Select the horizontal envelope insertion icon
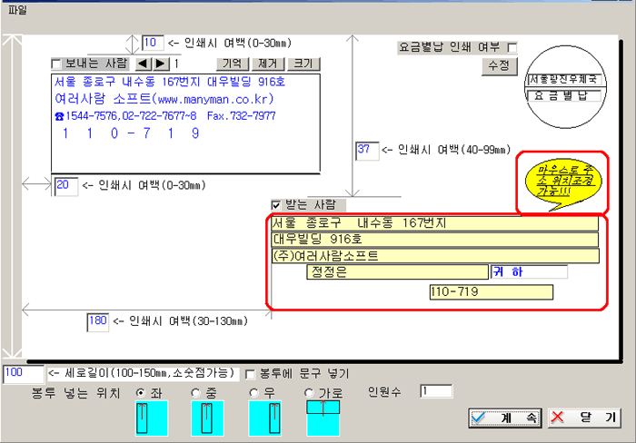636x443 pixels. pyautogui.click(x=322, y=418)
